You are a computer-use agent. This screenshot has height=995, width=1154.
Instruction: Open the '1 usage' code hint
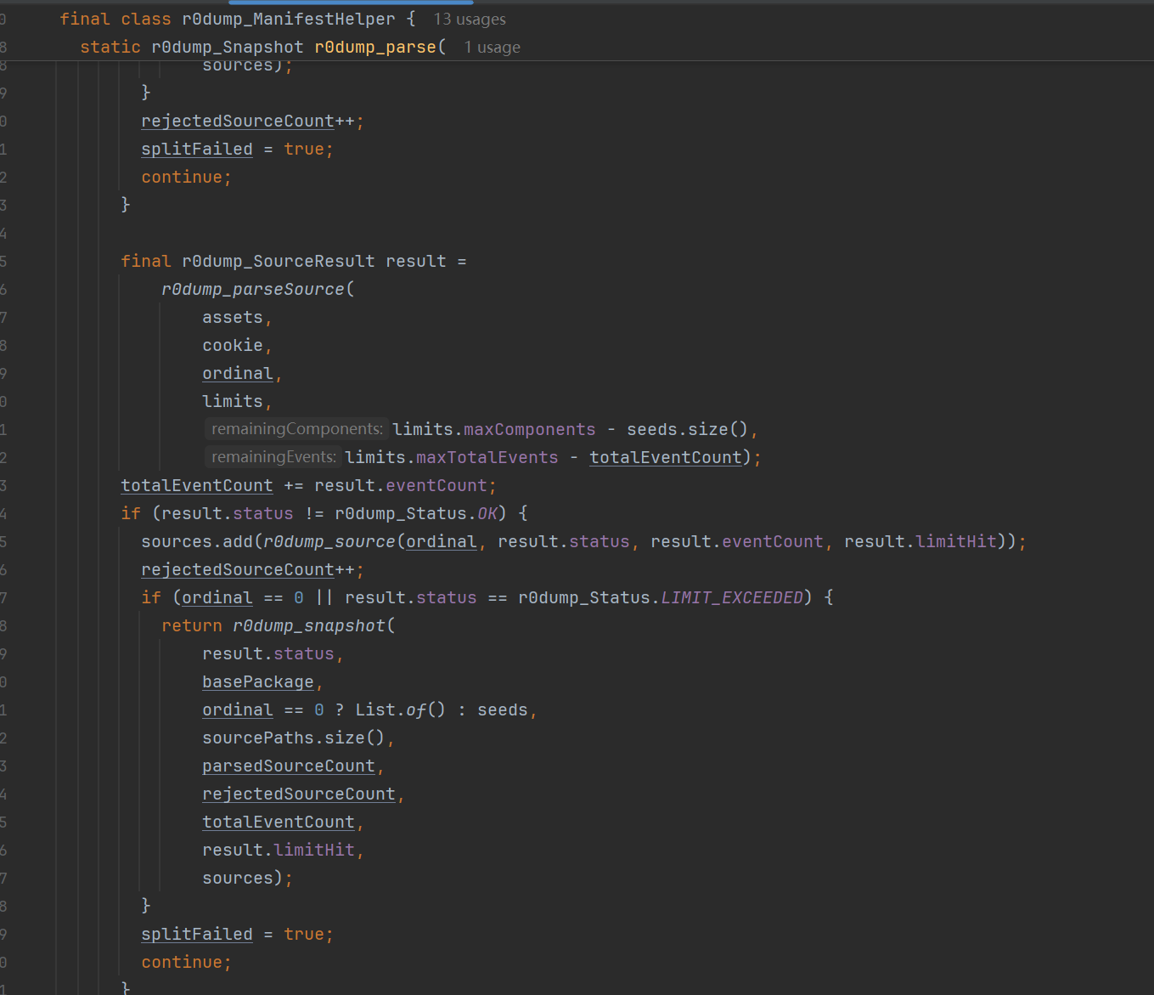coord(493,47)
